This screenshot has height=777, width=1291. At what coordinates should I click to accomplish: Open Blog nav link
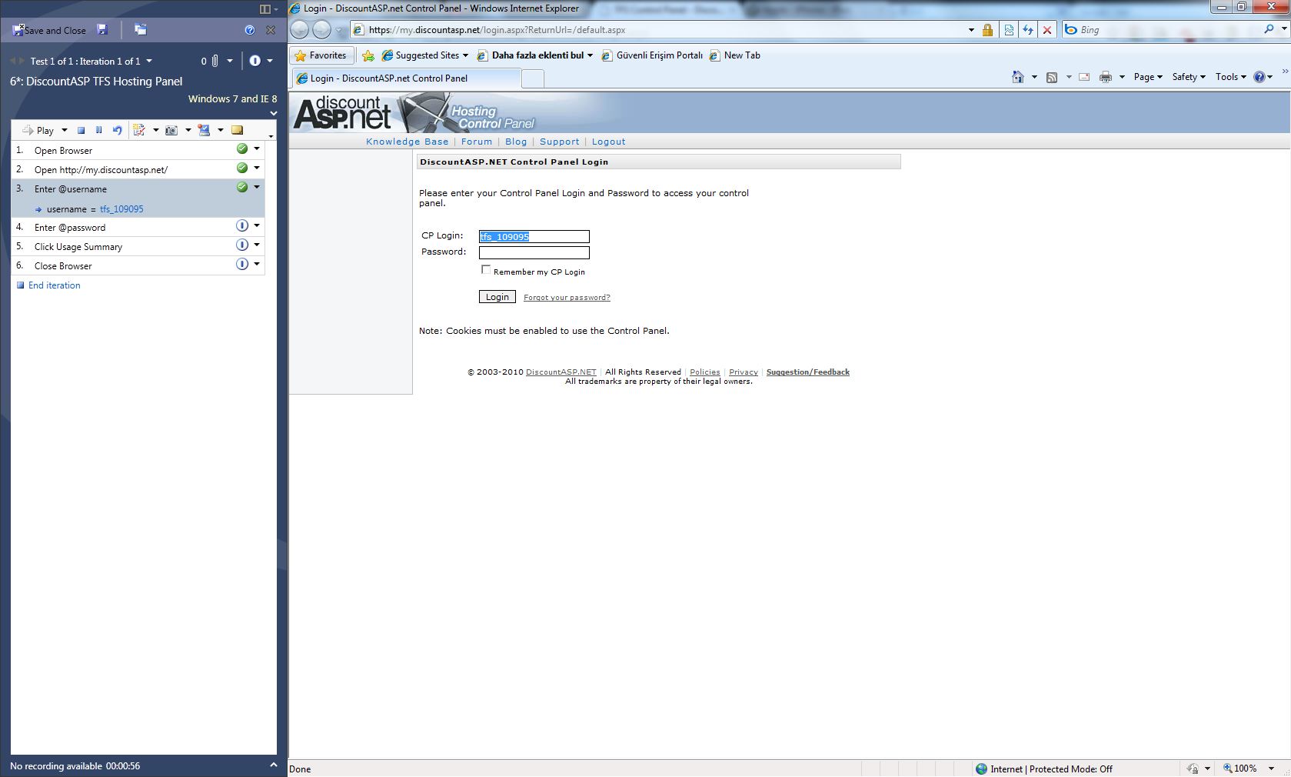516,142
